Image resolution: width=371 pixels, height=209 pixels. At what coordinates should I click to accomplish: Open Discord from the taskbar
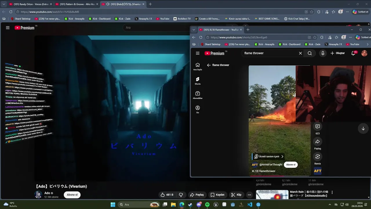199,205
